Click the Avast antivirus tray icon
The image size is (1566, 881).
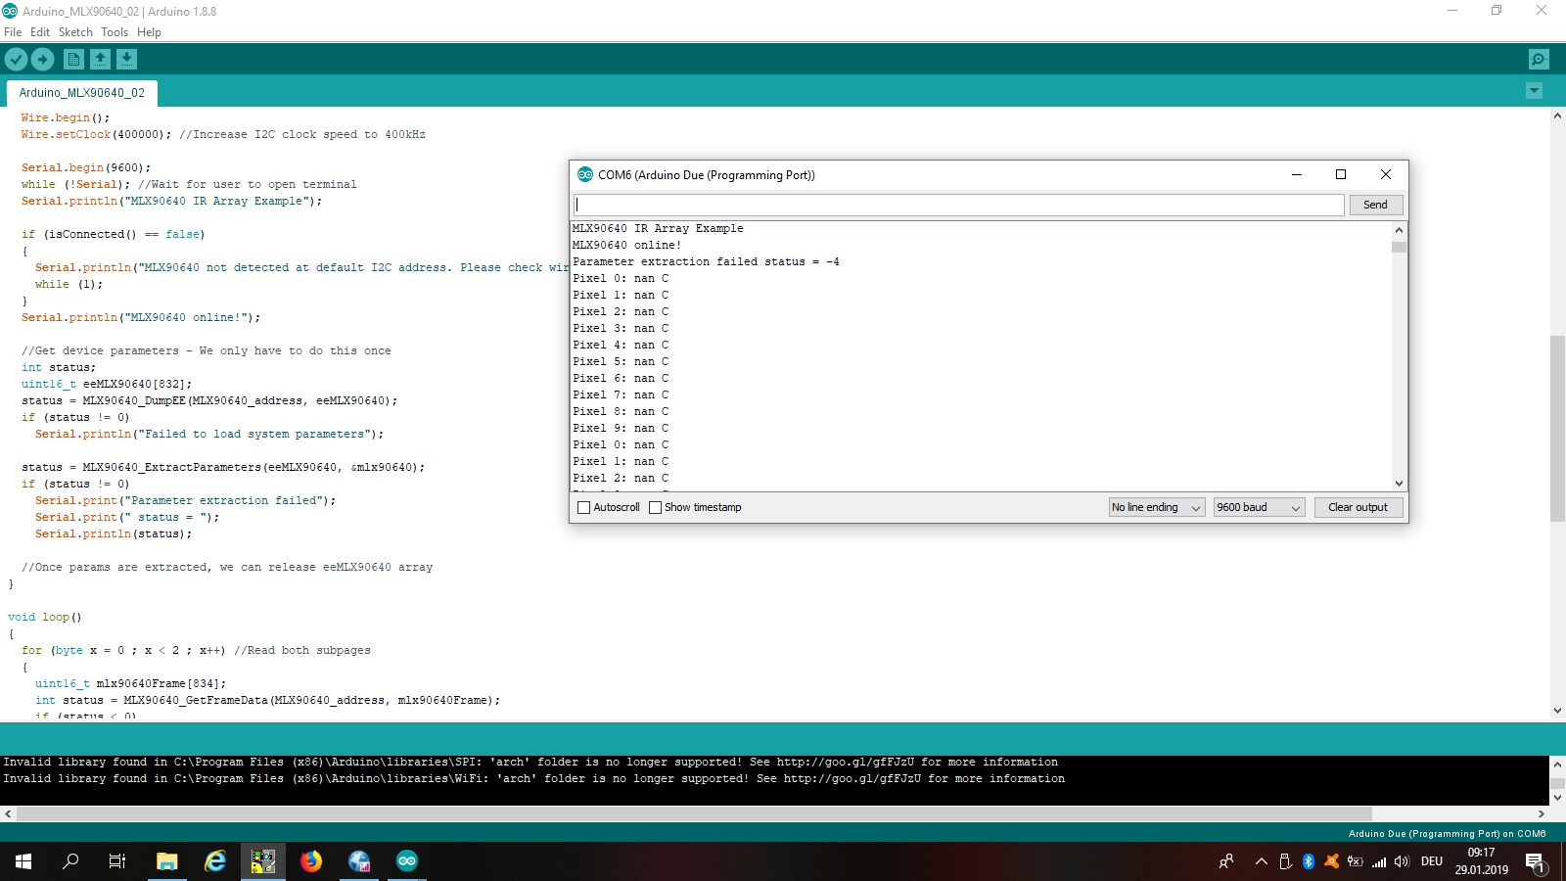point(1332,861)
